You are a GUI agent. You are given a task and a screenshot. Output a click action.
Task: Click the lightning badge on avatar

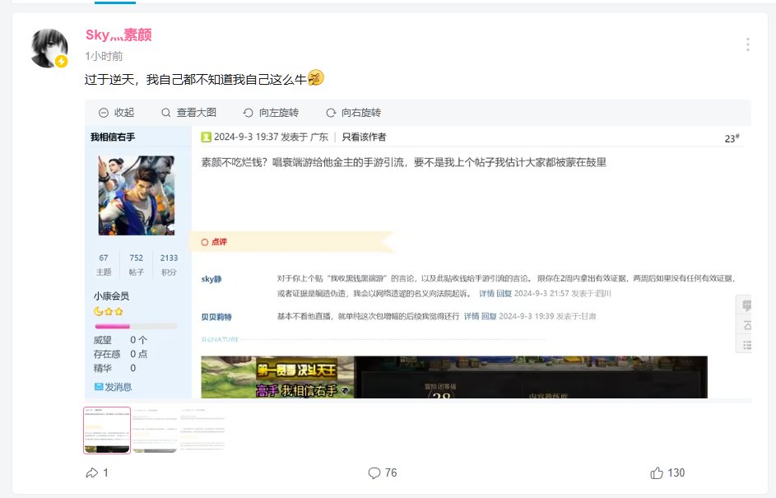[x=62, y=62]
